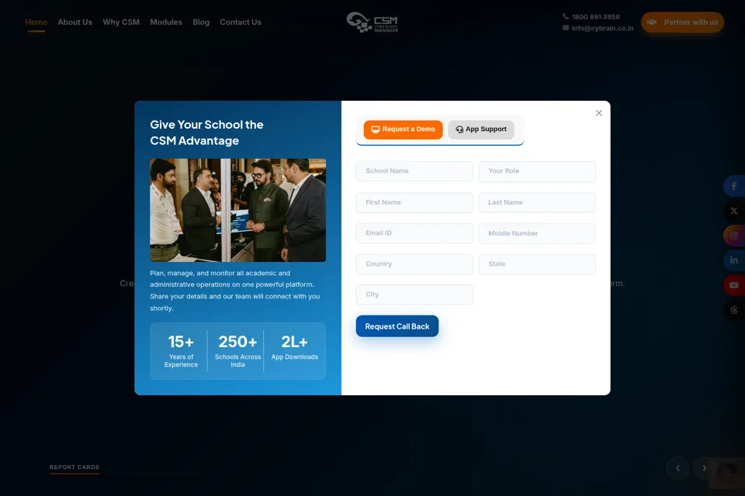Open the About Us menu item
Viewport: 745px width, 496px height.
click(x=75, y=22)
